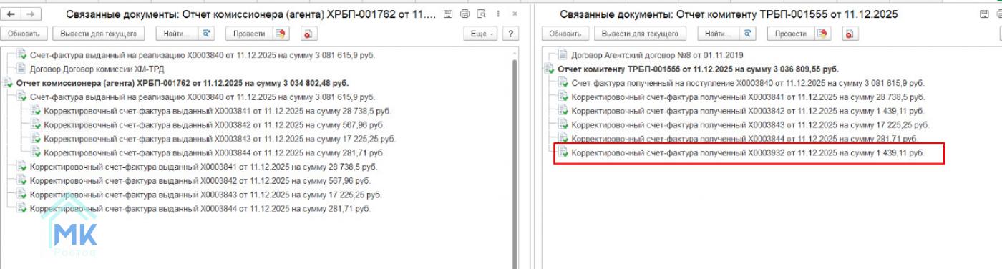Click the scroll-up arrow of left window list

point(514,52)
